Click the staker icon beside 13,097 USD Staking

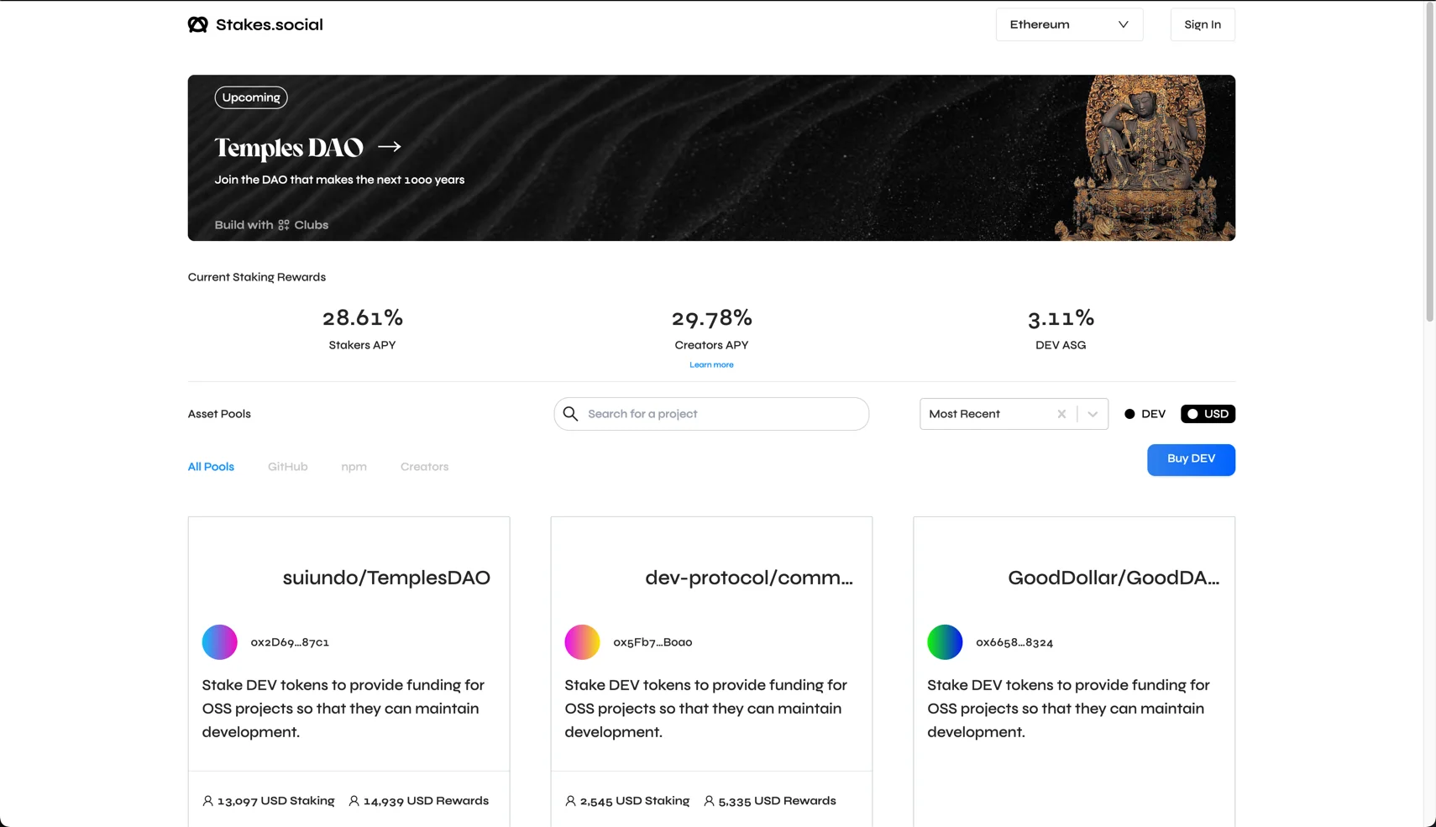pos(207,800)
